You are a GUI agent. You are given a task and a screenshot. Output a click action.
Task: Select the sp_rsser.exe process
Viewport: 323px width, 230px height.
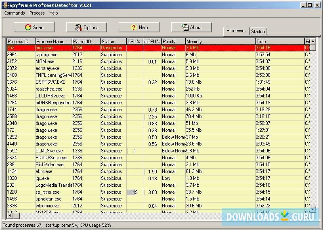(158, 192)
